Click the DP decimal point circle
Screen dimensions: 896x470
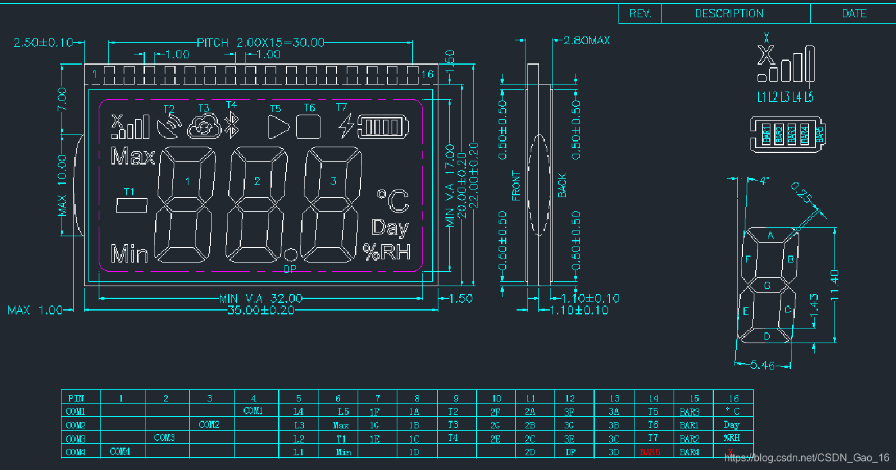290,255
